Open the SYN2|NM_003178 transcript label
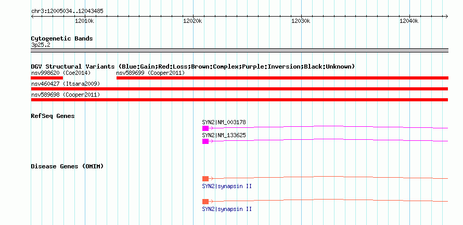Screen dimensions: 463x225 (224, 122)
